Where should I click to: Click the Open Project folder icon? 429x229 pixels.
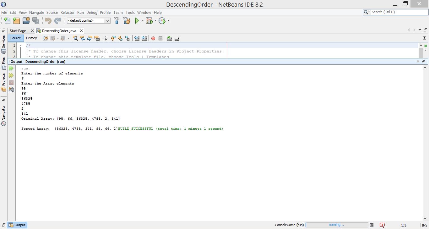click(x=26, y=21)
